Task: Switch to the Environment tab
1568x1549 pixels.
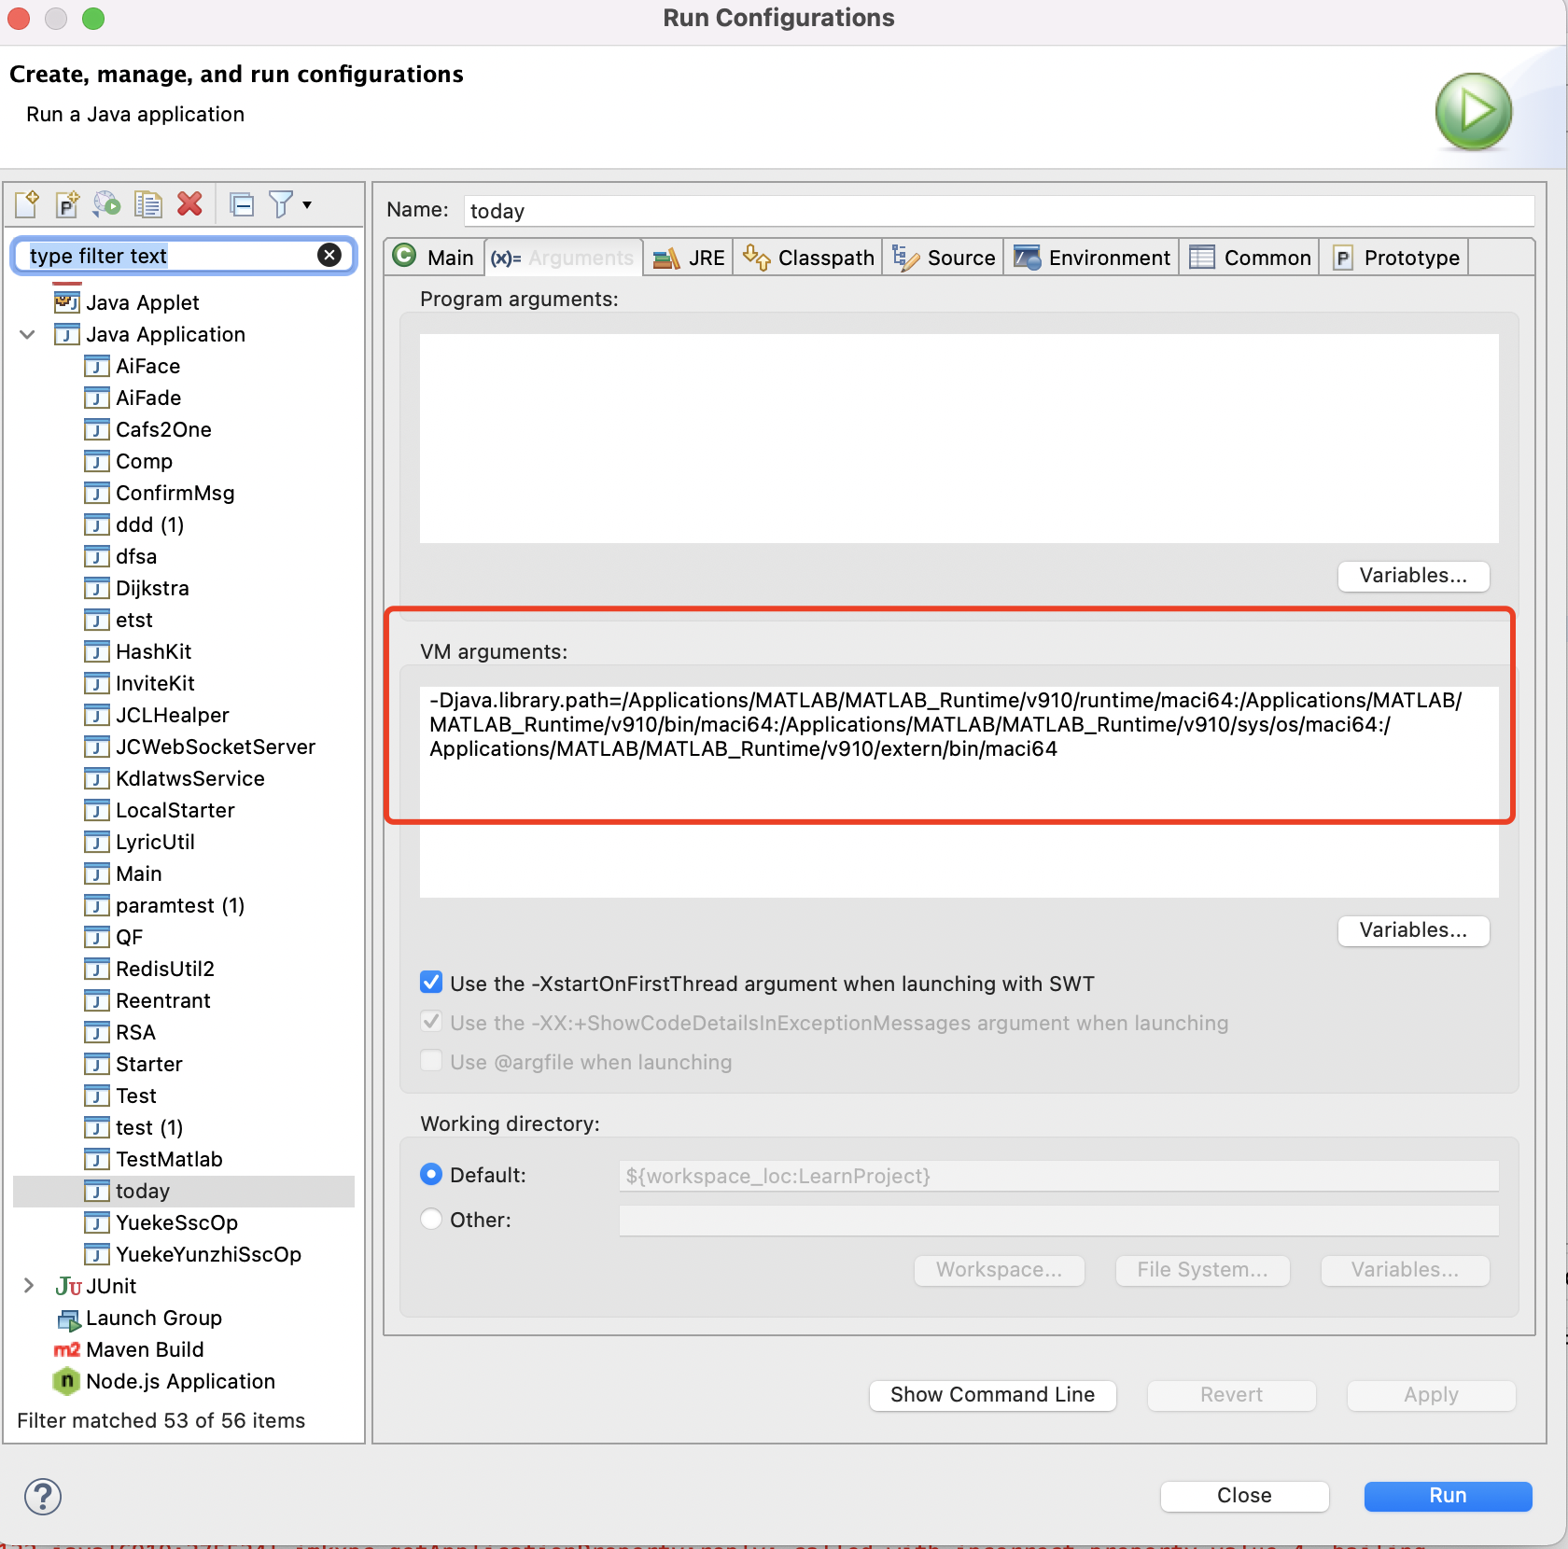Action: click(x=1092, y=258)
